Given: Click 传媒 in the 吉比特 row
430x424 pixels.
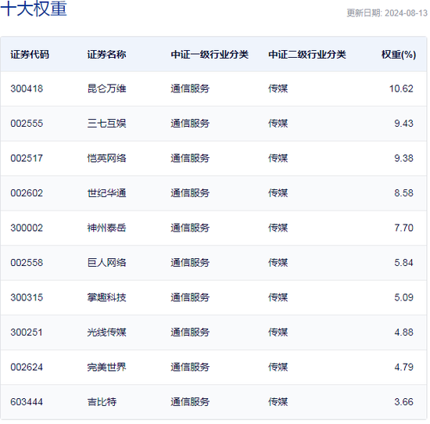Looking at the screenshot, I should [x=278, y=402].
